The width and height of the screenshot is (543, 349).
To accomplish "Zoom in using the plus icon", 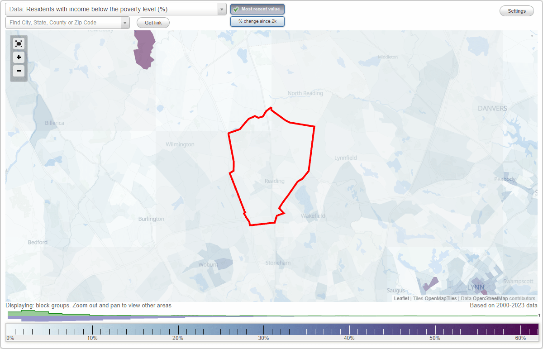I will [19, 57].
